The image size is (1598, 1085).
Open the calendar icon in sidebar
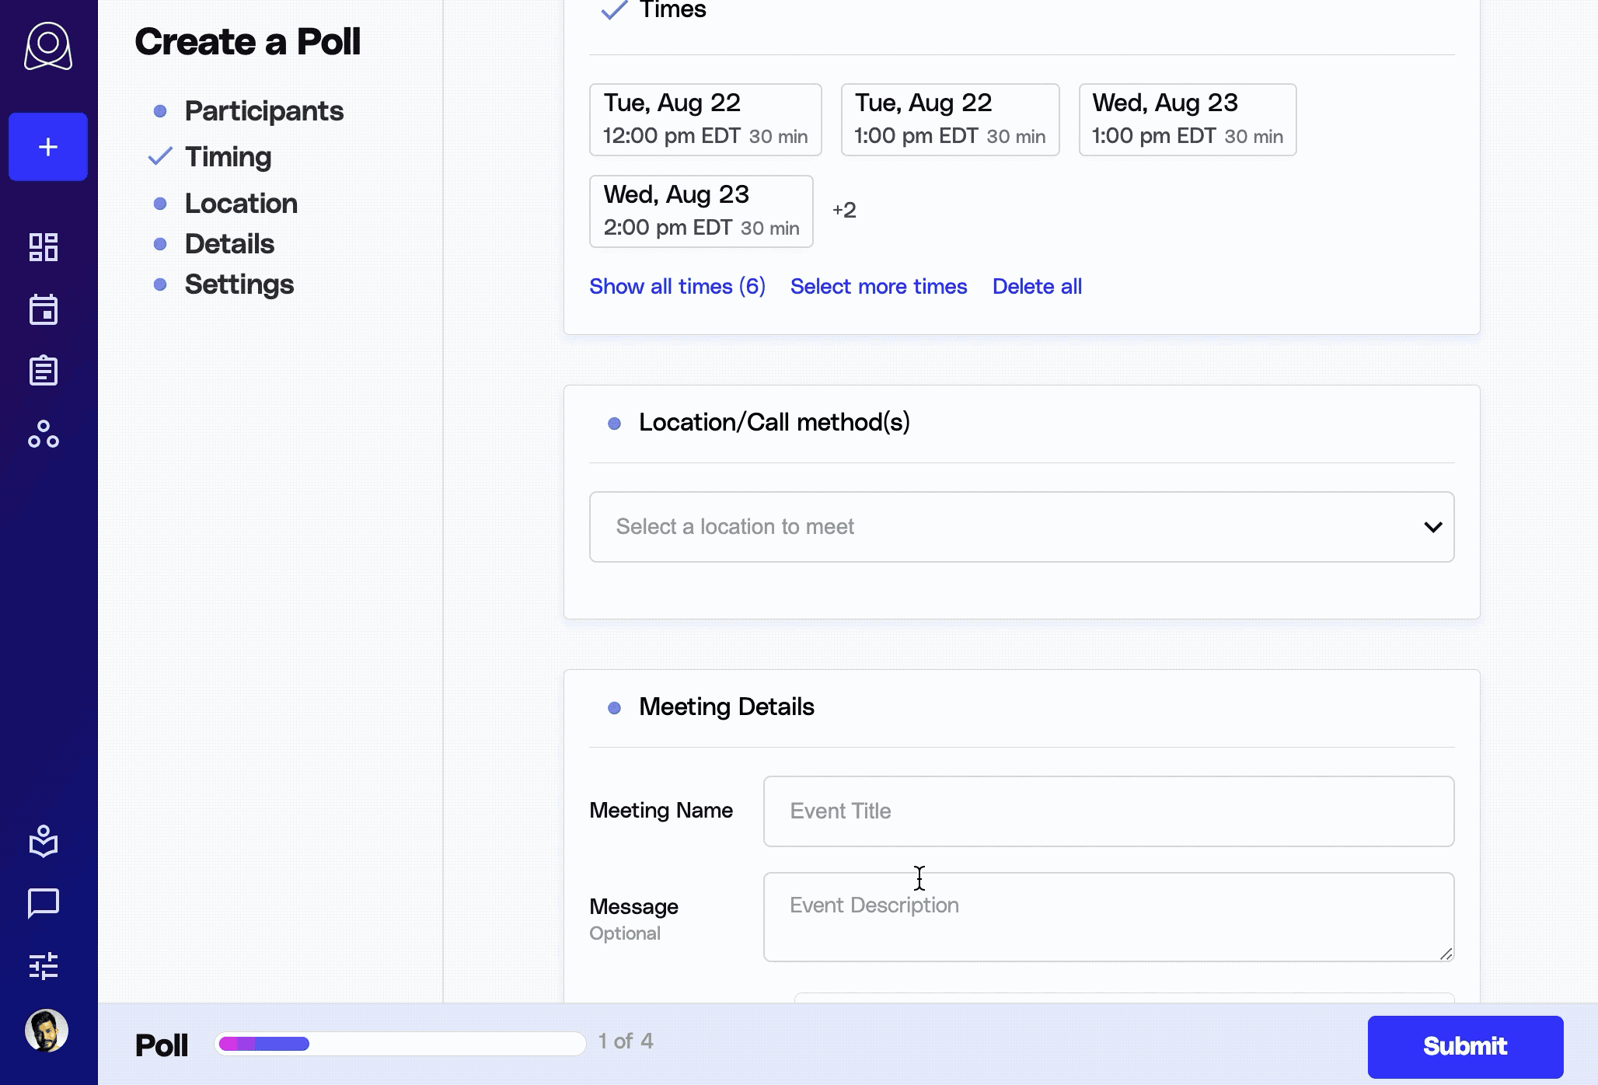[44, 309]
